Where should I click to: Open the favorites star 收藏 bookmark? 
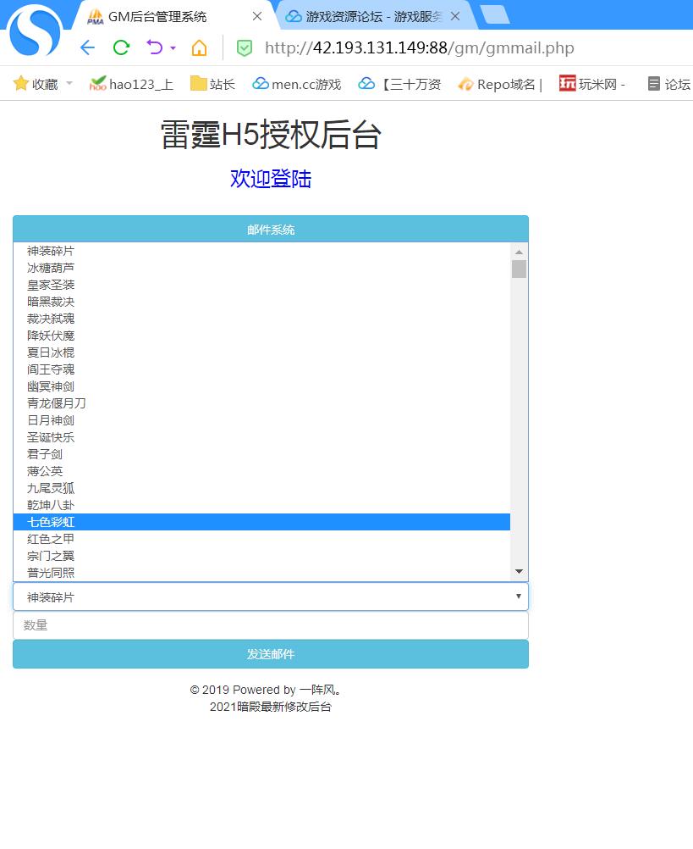36,84
